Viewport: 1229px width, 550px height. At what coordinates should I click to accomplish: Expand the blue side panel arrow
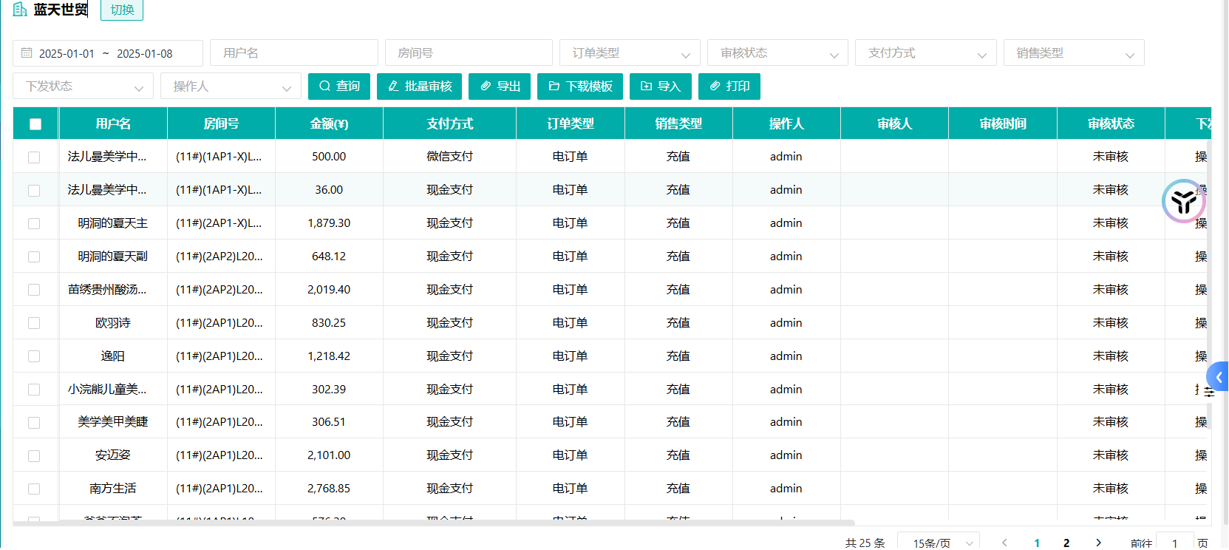click(1218, 377)
